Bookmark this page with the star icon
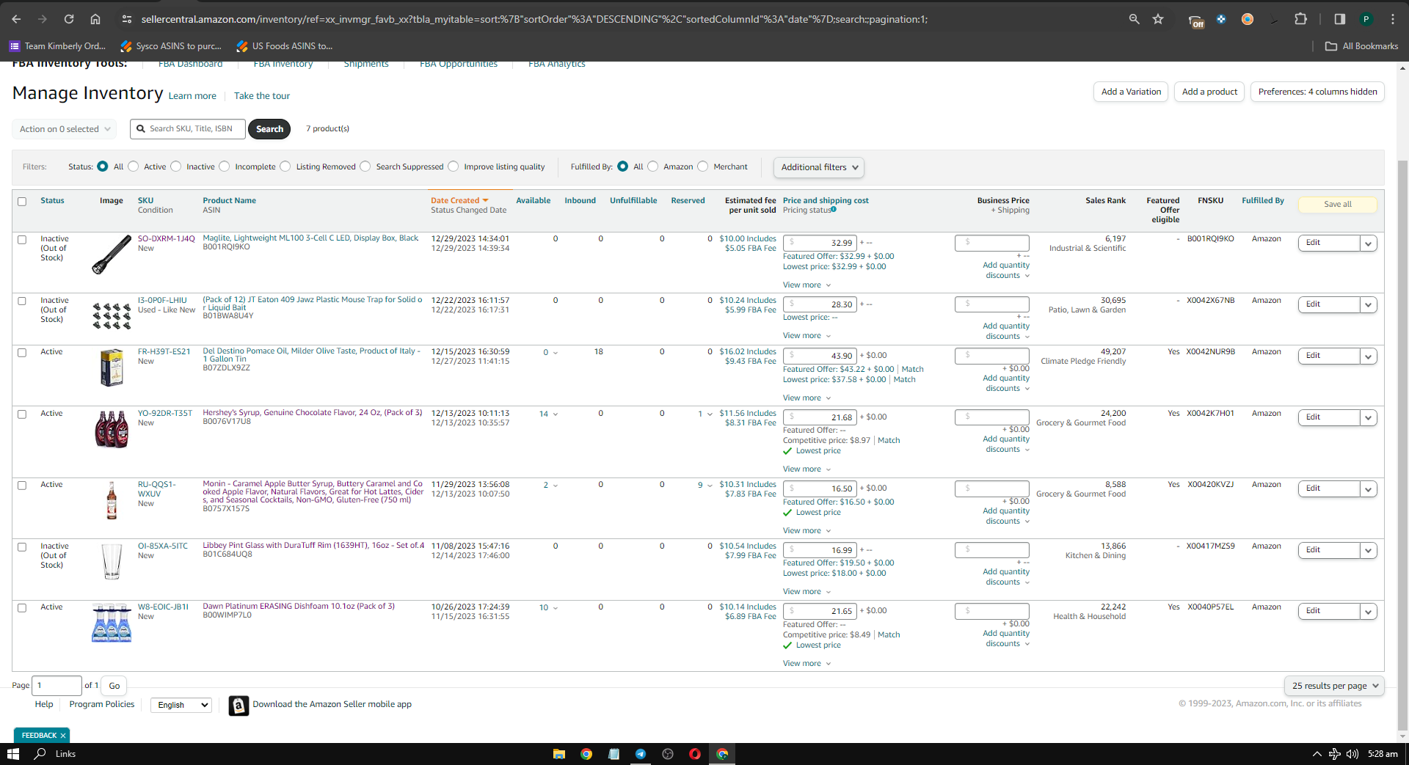The height and width of the screenshot is (765, 1409). (x=1158, y=19)
